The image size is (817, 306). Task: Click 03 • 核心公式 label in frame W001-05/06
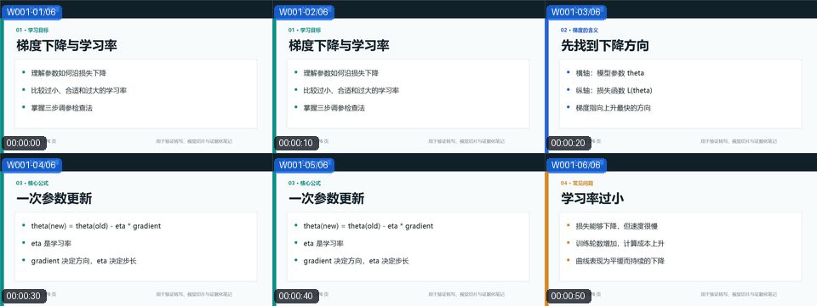pos(305,184)
